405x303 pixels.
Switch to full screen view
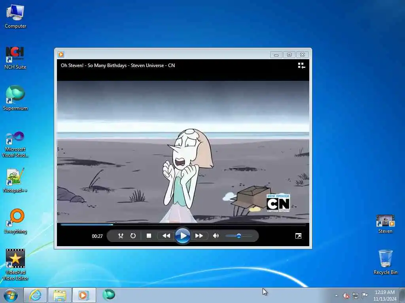(x=298, y=236)
